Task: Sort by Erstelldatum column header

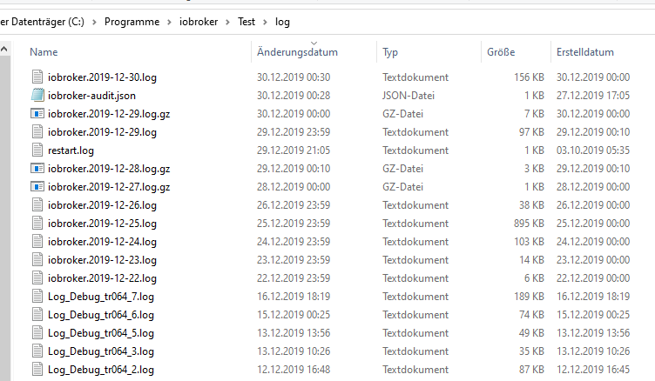Action: tap(585, 52)
